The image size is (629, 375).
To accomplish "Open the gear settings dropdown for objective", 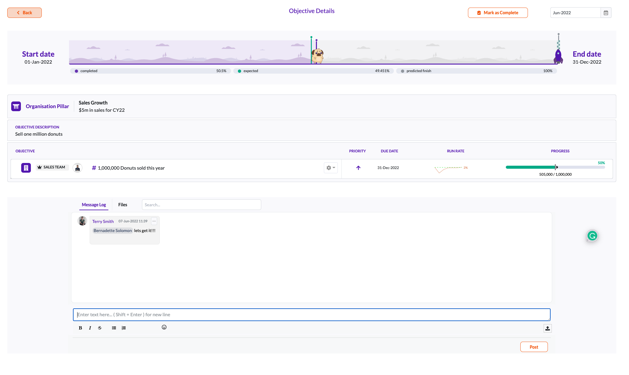I will [x=331, y=168].
